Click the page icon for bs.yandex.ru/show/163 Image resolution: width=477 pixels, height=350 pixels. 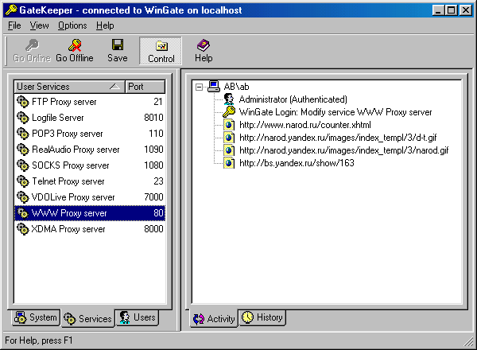229,163
